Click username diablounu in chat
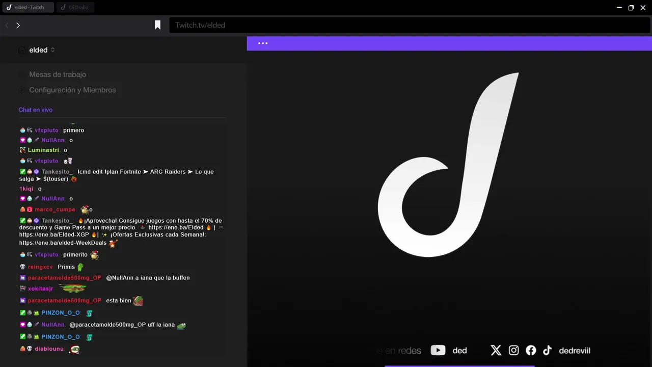 [x=49, y=349]
